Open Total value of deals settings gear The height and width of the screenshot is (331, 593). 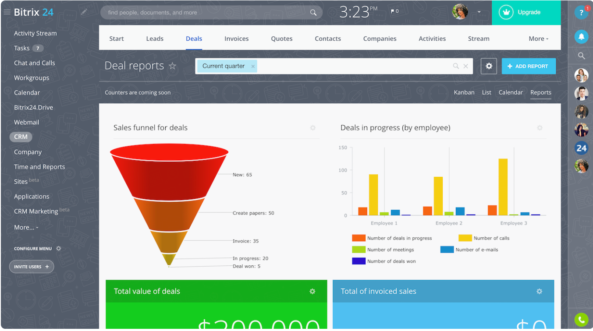tap(312, 291)
